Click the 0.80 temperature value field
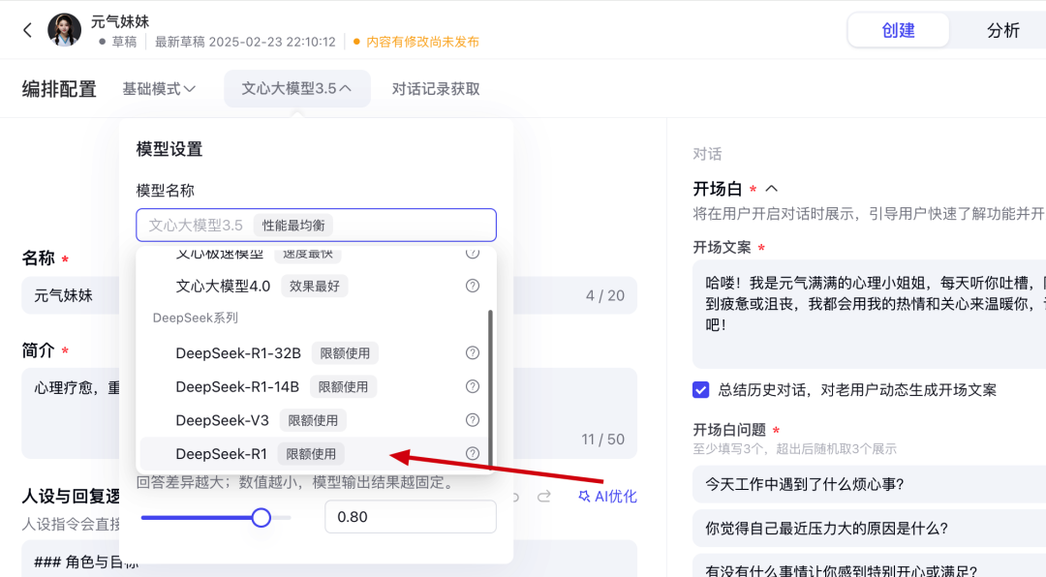 pos(411,517)
